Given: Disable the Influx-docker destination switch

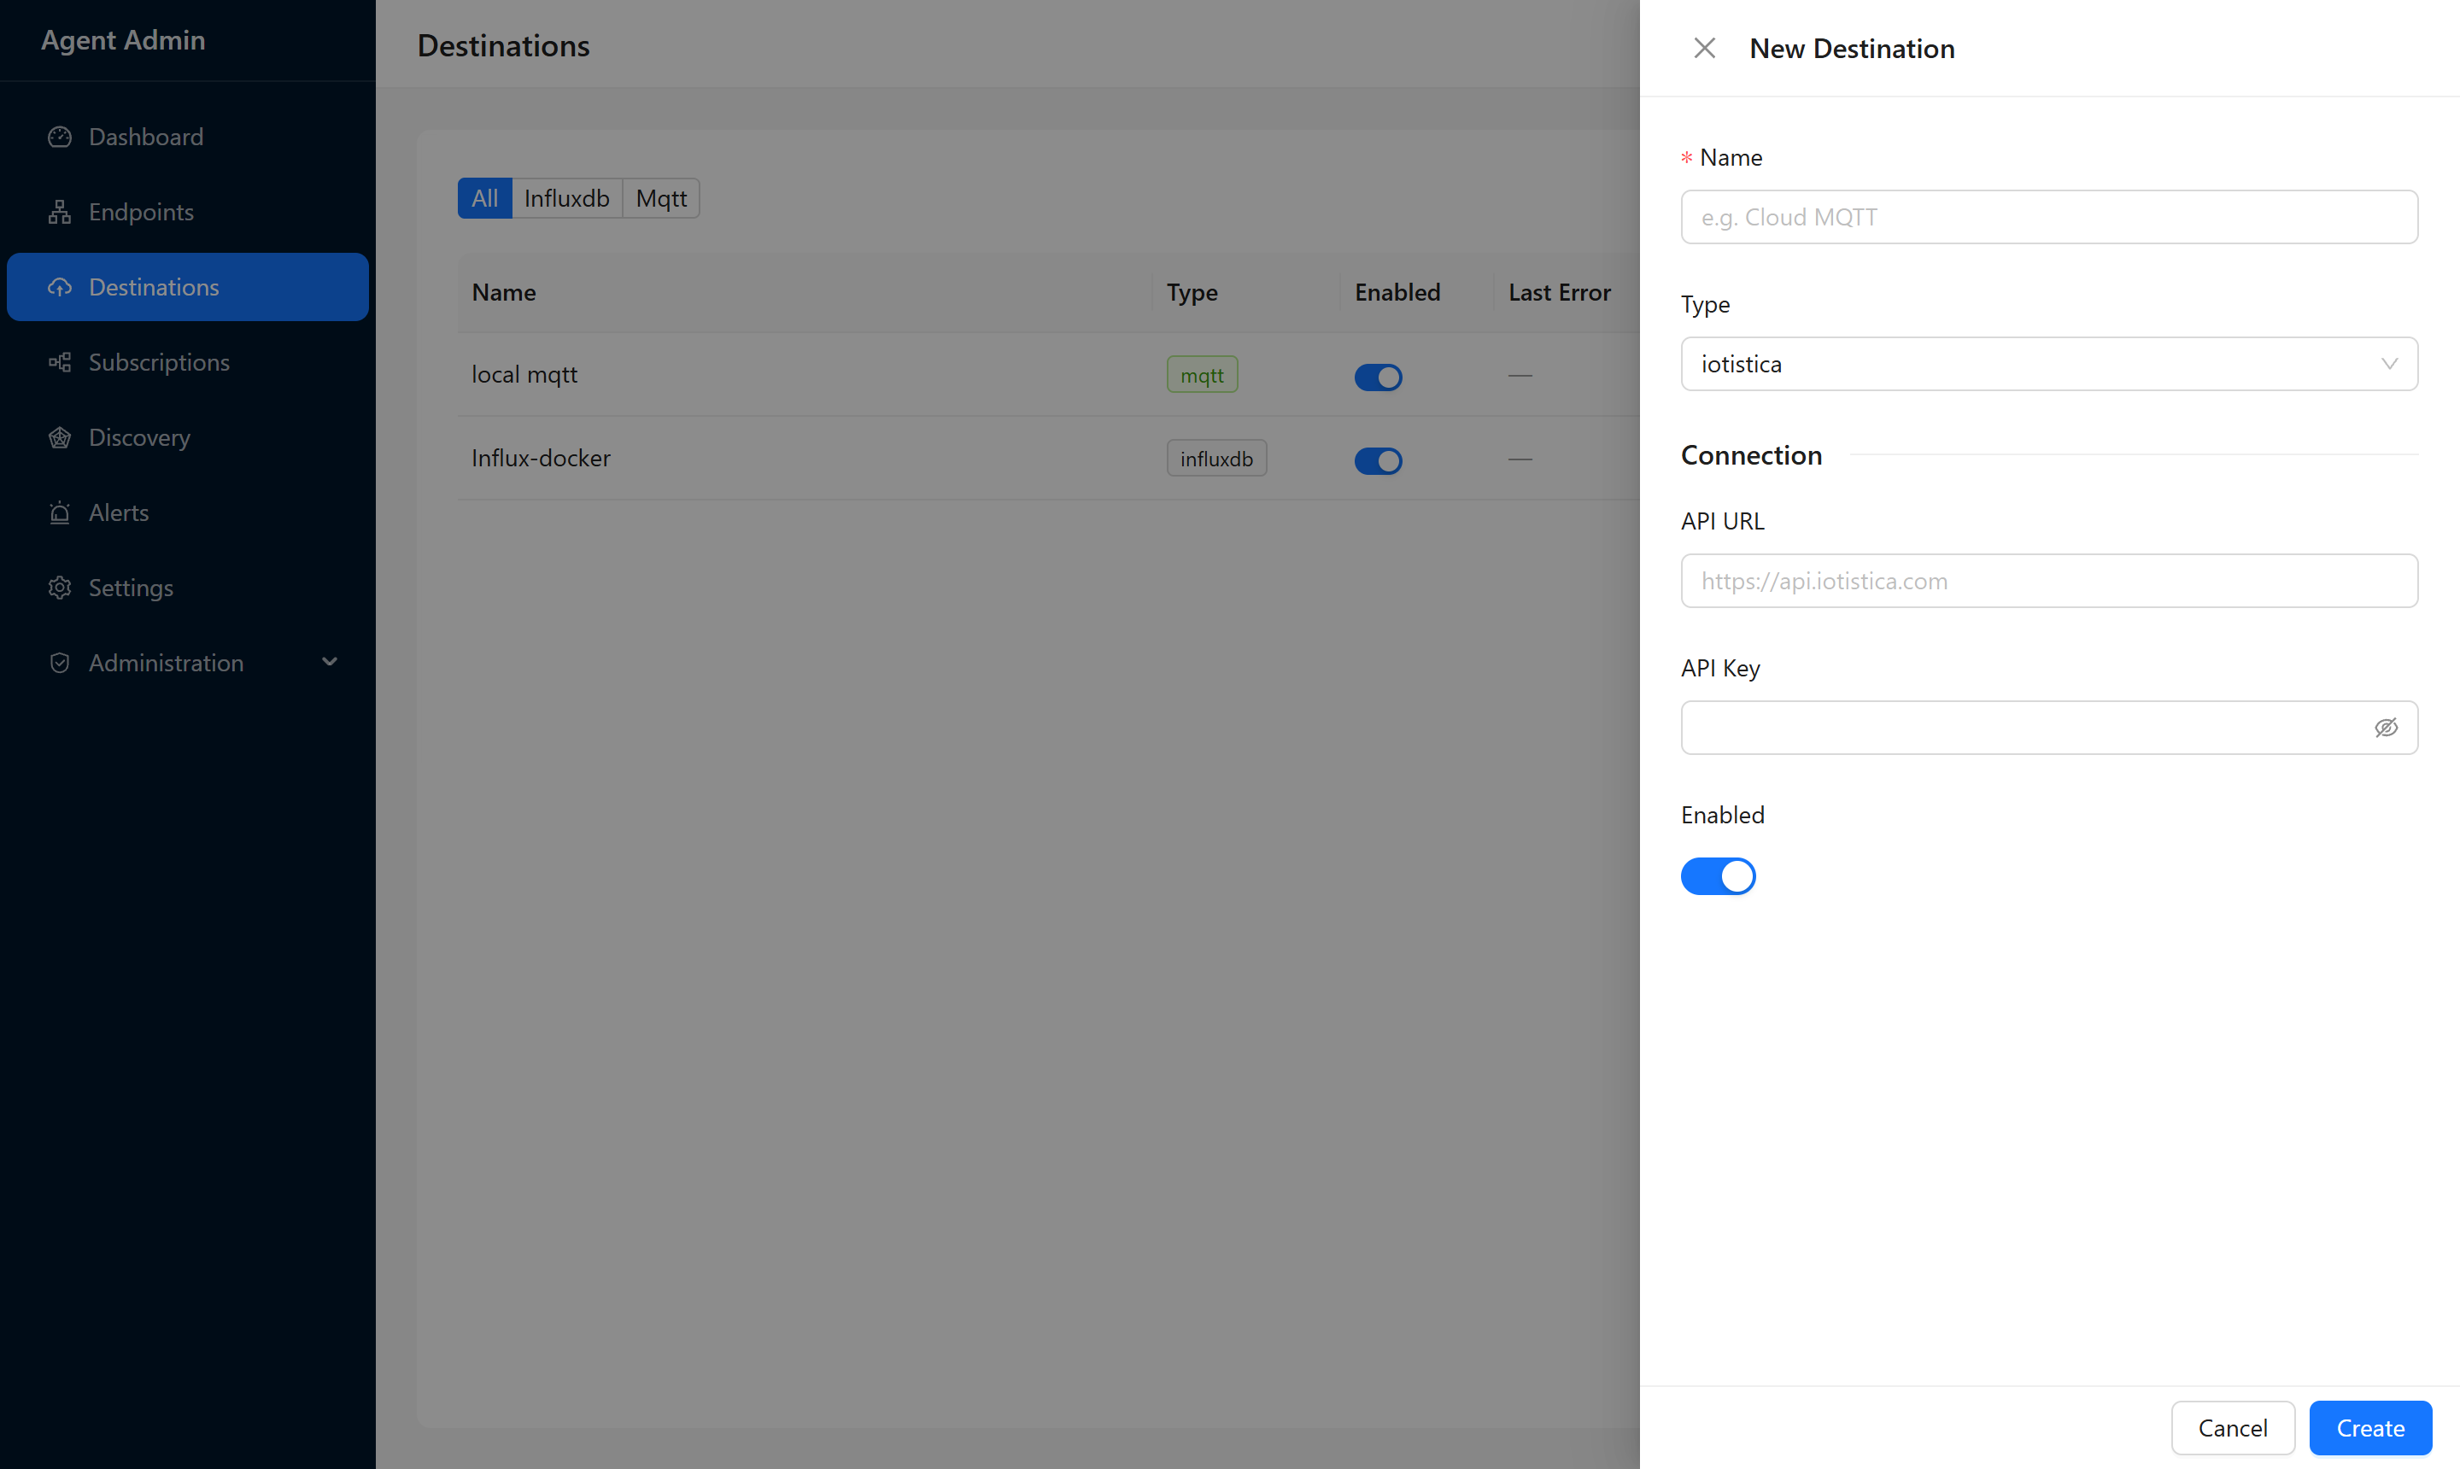Looking at the screenshot, I should point(1378,460).
